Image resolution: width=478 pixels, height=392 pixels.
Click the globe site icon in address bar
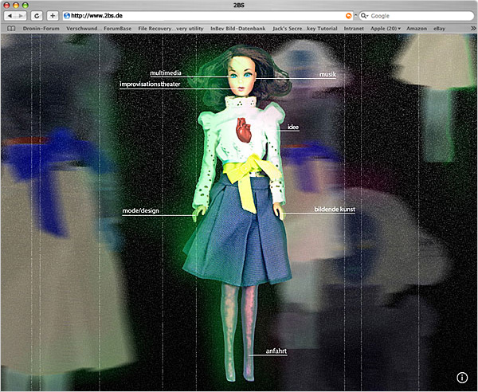(x=67, y=16)
